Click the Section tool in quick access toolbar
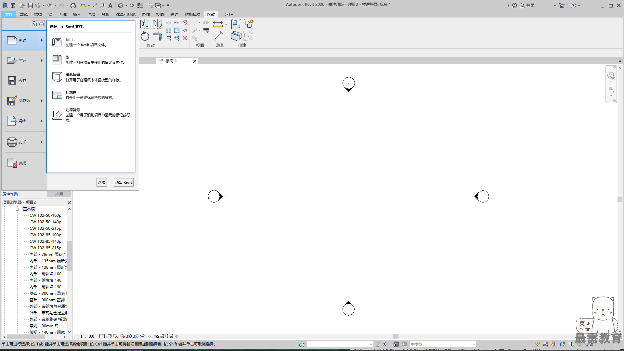The image size is (624, 351). 132,6
